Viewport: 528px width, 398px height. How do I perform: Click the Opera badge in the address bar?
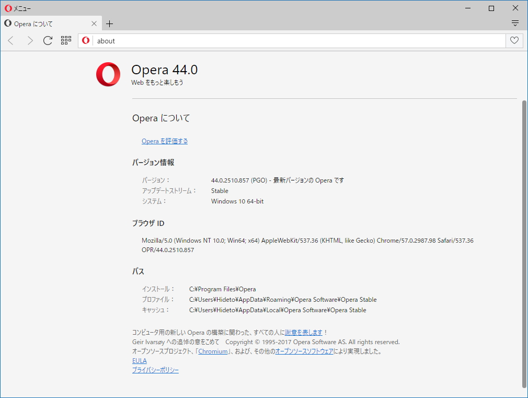coord(85,40)
